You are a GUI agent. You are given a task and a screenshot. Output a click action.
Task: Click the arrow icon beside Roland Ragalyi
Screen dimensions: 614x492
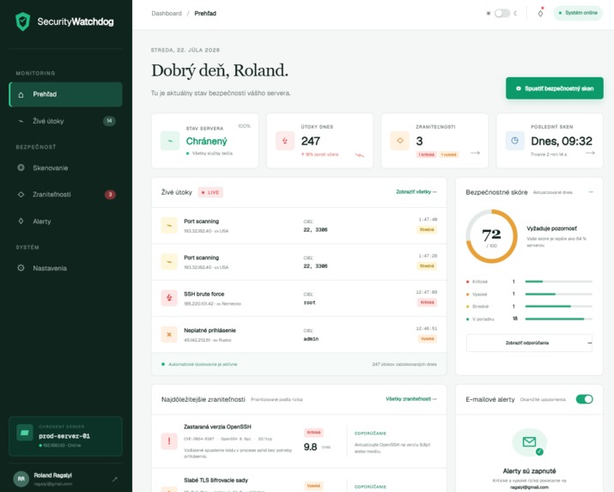tap(115, 479)
